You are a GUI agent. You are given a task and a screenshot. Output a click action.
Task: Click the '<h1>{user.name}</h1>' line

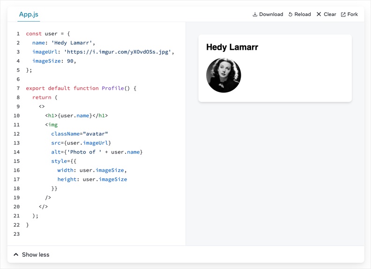pyautogui.click(x=76, y=115)
